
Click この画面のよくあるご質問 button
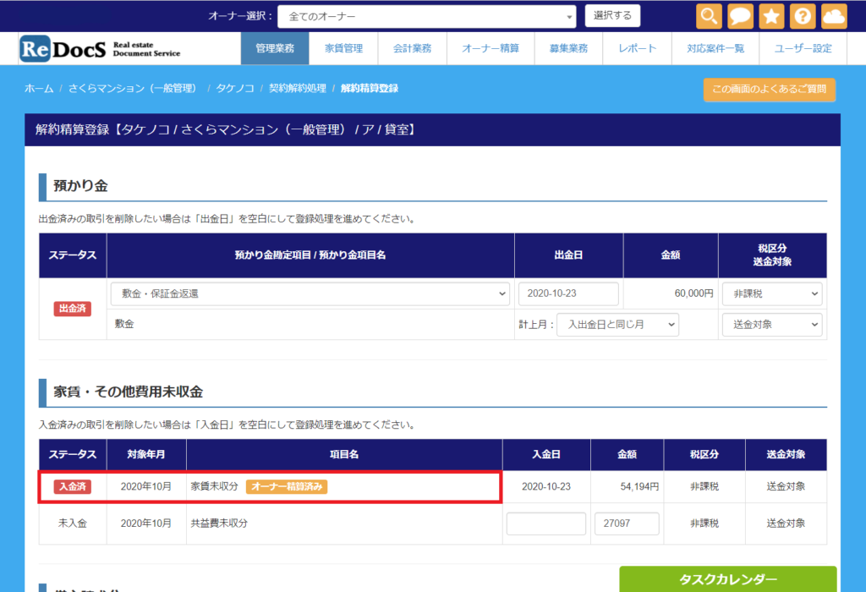click(x=770, y=90)
